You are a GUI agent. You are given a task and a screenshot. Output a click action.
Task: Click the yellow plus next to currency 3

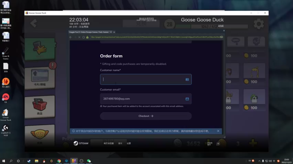click(253, 143)
